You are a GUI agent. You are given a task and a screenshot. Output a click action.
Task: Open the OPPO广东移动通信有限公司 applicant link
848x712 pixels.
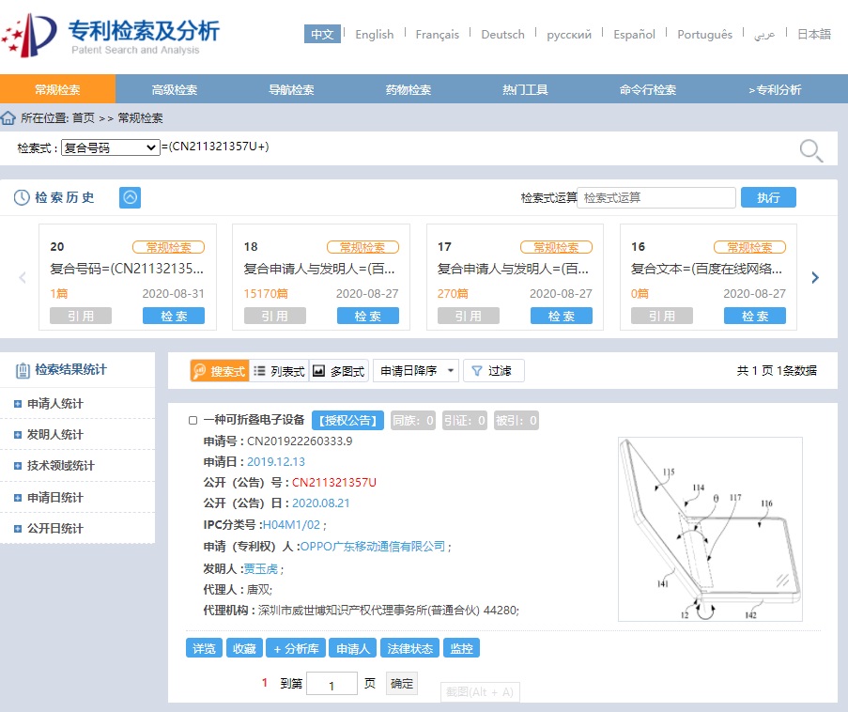coord(373,547)
